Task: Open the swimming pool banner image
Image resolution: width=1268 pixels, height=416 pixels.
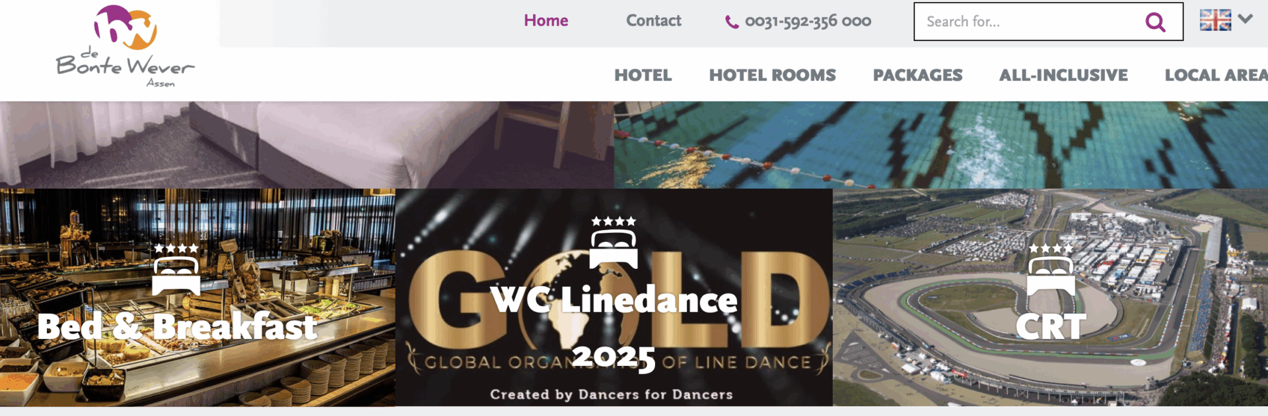Action: pyautogui.click(x=941, y=145)
